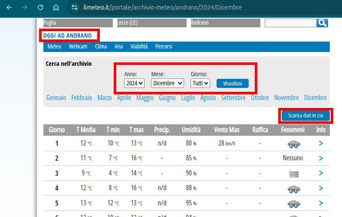Click the 28 km/h wind value
Image resolution: width=342 pixels, height=217 pixels.
pyautogui.click(x=227, y=143)
